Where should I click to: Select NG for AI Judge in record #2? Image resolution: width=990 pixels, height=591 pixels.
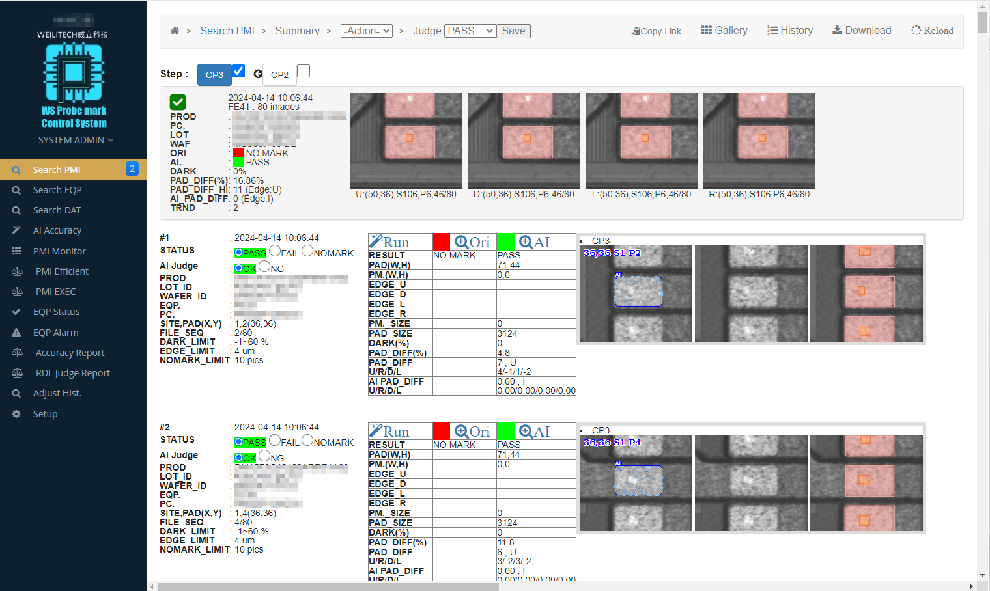(264, 456)
